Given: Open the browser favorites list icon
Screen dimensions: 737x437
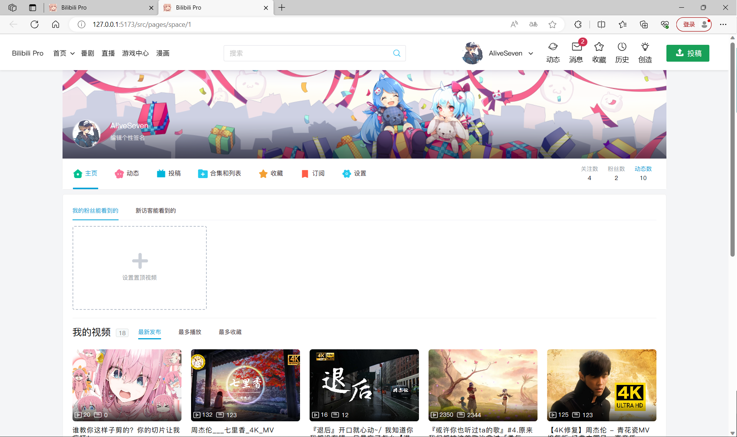Looking at the screenshot, I should coord(623,25).
